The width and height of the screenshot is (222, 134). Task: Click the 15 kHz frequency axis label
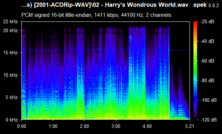click(10, 53)
